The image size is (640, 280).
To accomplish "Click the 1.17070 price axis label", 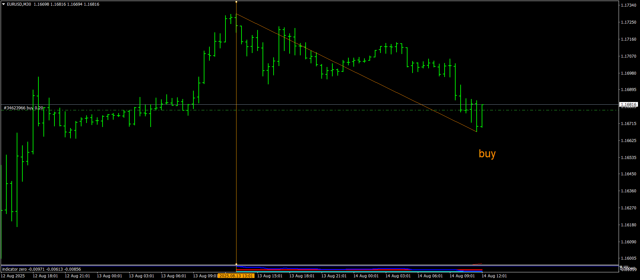I will pyautogui.click(x=628, y=56).
